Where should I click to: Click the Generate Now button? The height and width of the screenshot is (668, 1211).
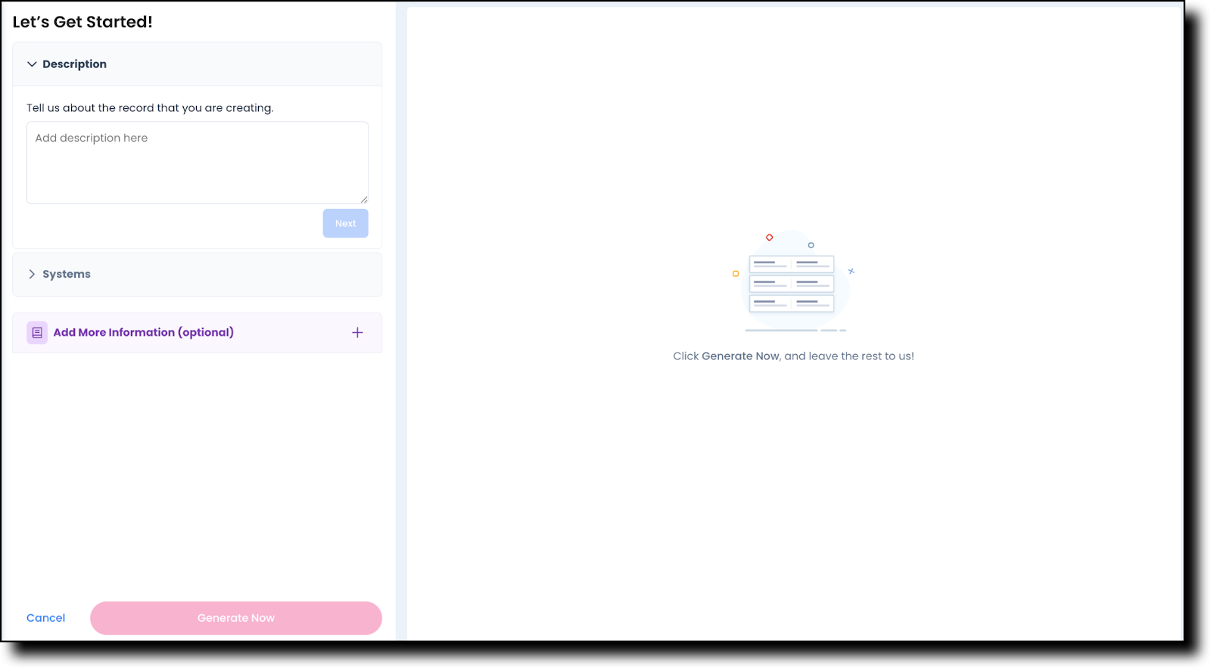pyautogui.click(x=236, y=618)
